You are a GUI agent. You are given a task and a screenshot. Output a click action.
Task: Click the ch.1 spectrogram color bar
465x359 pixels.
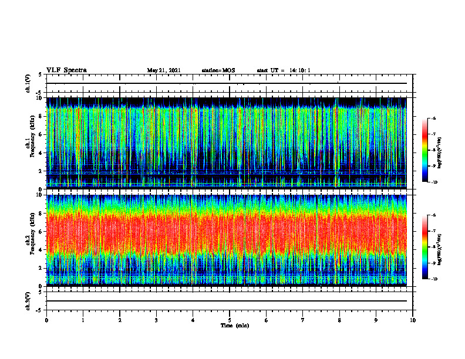pyautogui.click(x=425, y=150)
